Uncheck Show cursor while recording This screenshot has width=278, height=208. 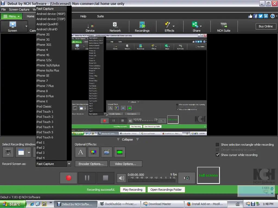tap(217, 155)
